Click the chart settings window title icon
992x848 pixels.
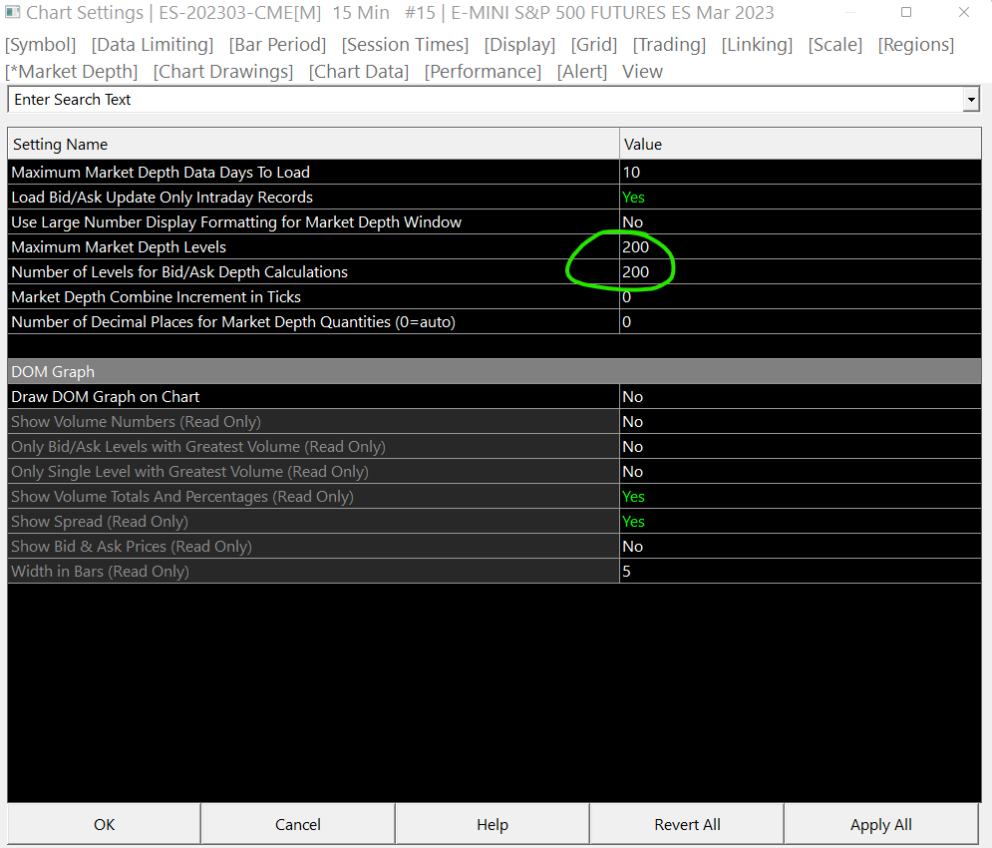(x=12, y=12)
